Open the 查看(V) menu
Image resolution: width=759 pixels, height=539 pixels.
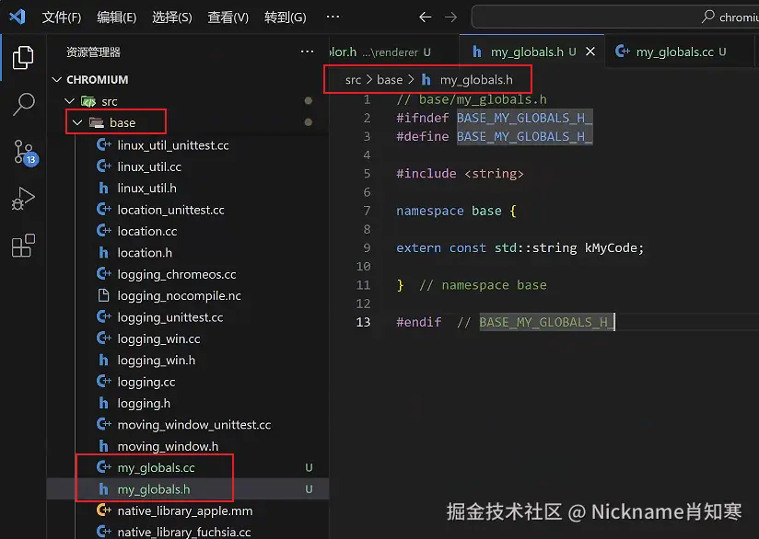click(228, 17)
